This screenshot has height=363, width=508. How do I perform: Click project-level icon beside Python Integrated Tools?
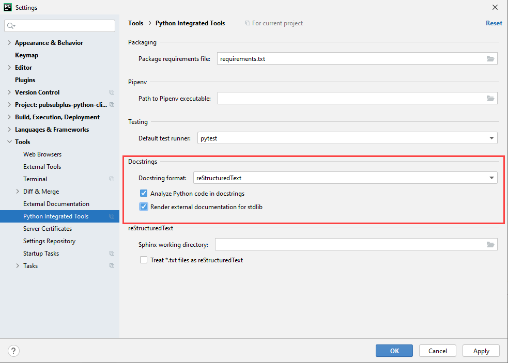point(112,216)
